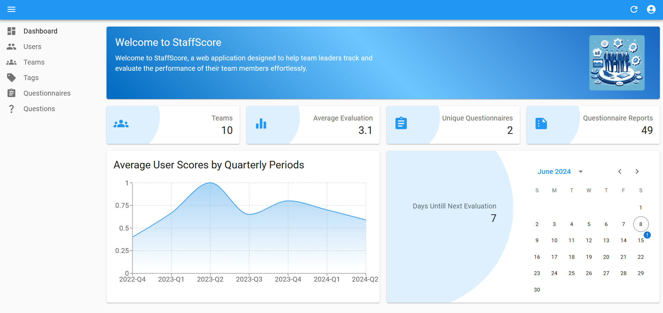Image resolution: width=663 pixels, height=313 pixels.
Task: Click the StaffScore welcome illustration
Action: point(617,63)
